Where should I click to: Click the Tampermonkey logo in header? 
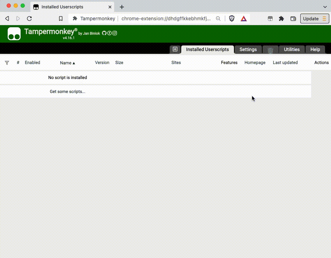(x=14, y=34)
